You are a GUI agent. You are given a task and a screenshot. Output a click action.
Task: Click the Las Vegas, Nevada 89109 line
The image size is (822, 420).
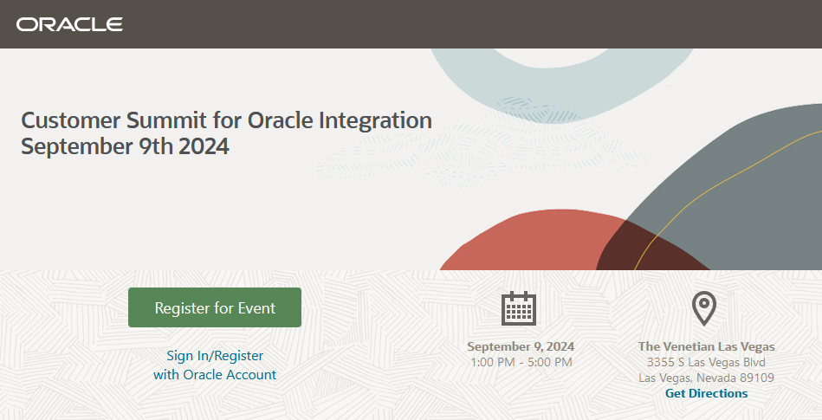tap(706, 378)
